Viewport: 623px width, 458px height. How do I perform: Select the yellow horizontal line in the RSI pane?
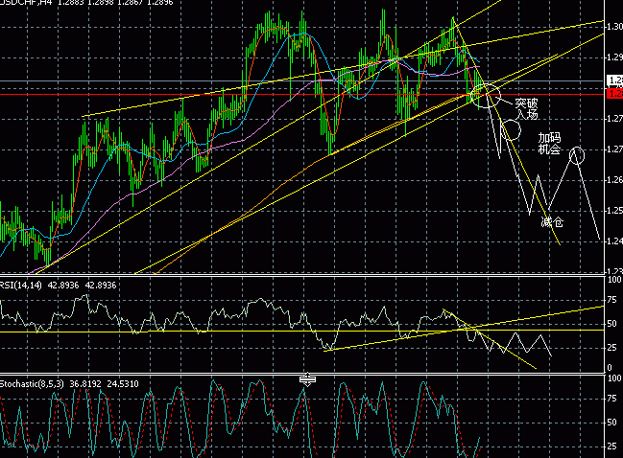(302, 331)
